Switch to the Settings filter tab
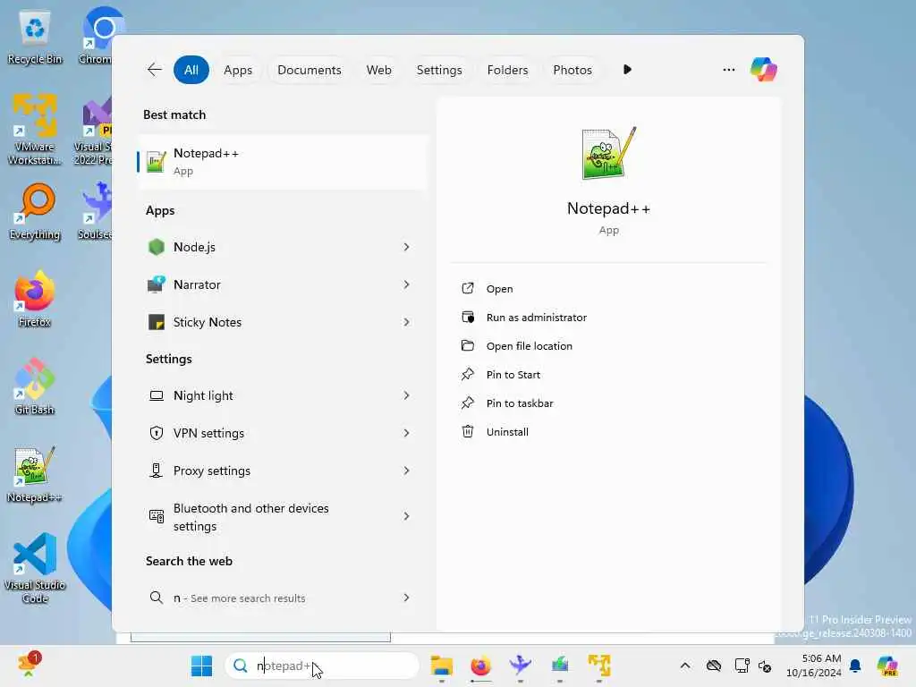916x687 pixels. pyautogui.click(x=438, y=70)
